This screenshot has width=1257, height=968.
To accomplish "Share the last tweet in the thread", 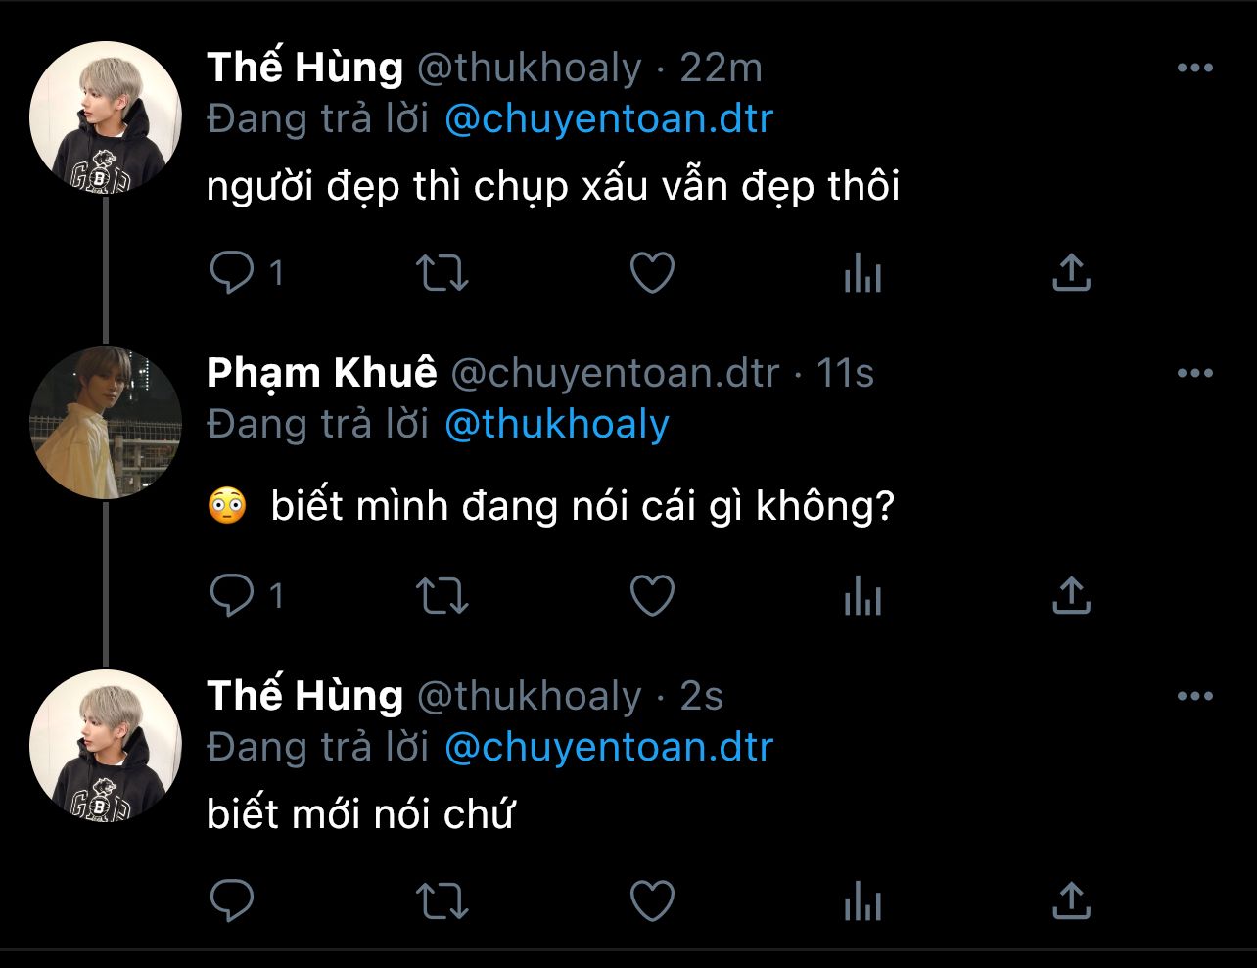I will tap(1071, 899).
